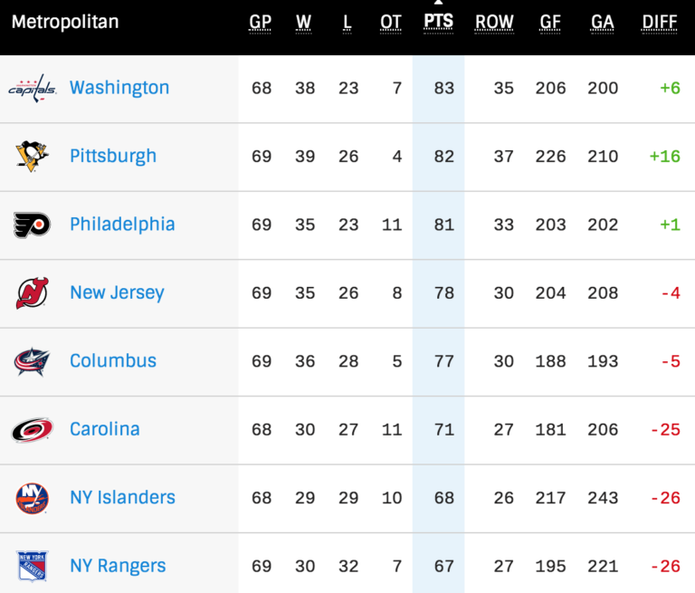This screenshot has width=695, height=593.
Task: Sort by GF goals-for header
Action: (x=549, y=22)
